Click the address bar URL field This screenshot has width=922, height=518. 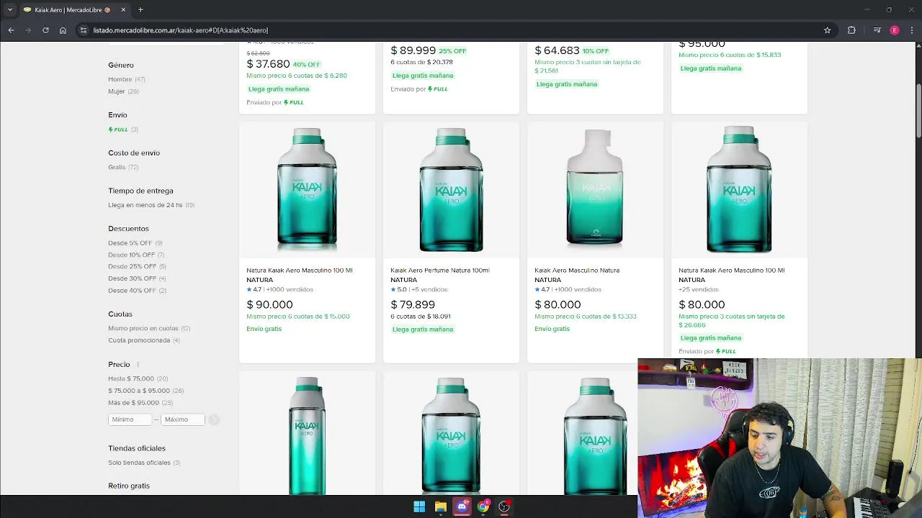(454, 30)
